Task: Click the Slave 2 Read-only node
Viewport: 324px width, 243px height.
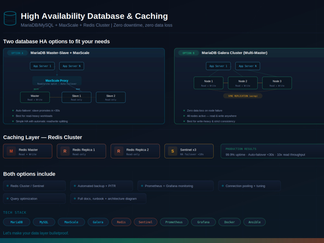Action: pyautogui.click(x=111, y=97)
